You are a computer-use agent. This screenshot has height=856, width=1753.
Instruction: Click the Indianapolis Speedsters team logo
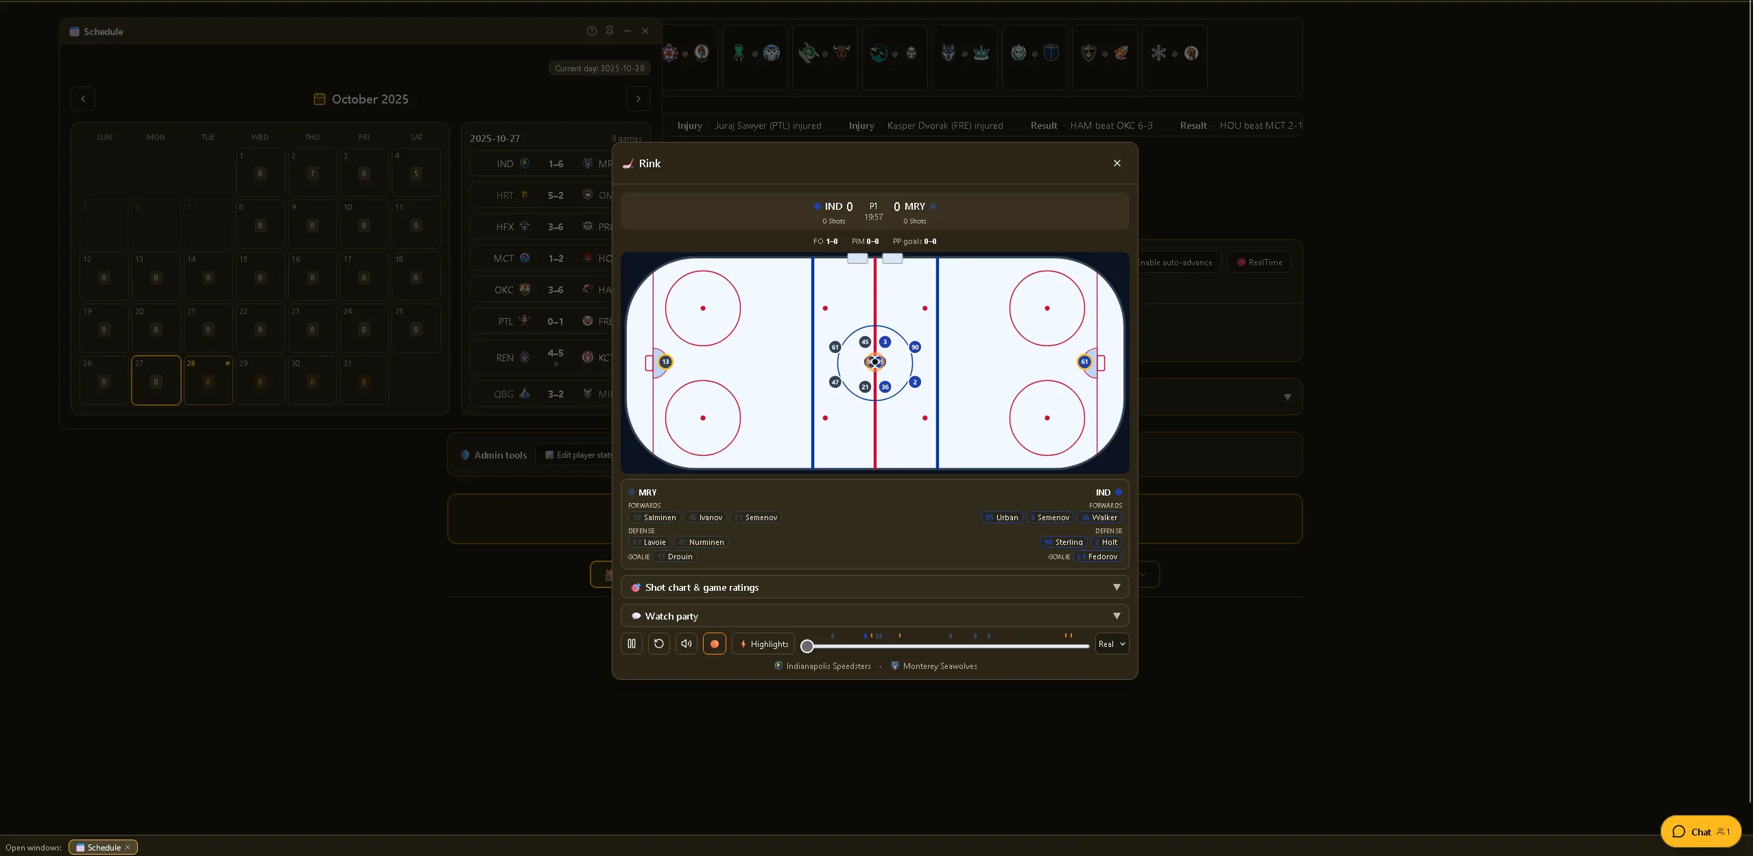point(778,665)
